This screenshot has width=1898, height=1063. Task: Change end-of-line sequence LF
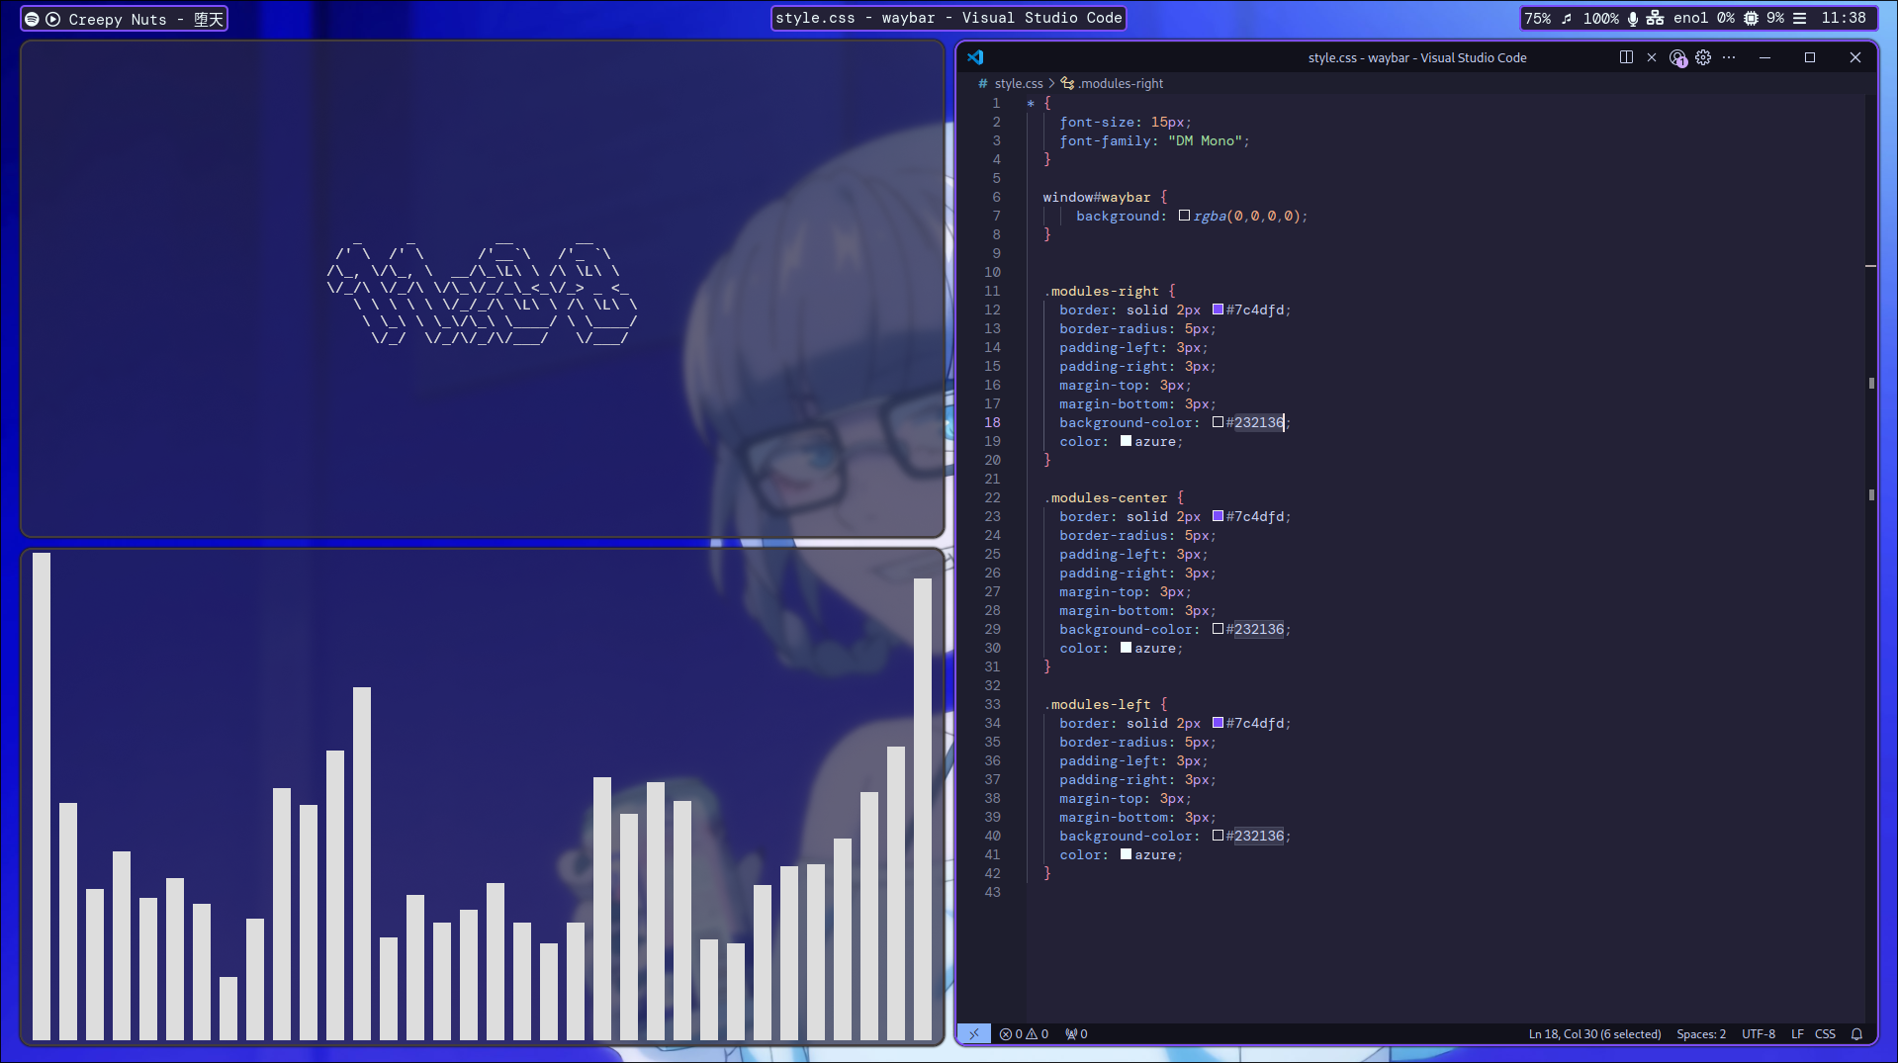(x=1797, y=1033)
